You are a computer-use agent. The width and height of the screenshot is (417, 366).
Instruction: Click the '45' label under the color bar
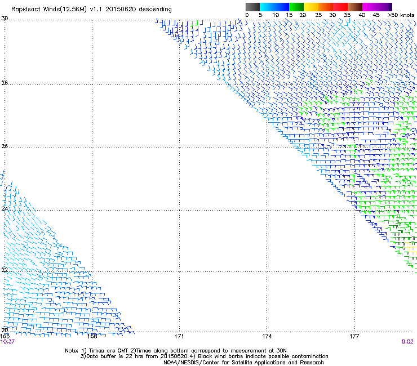click(x=376, y=15)
